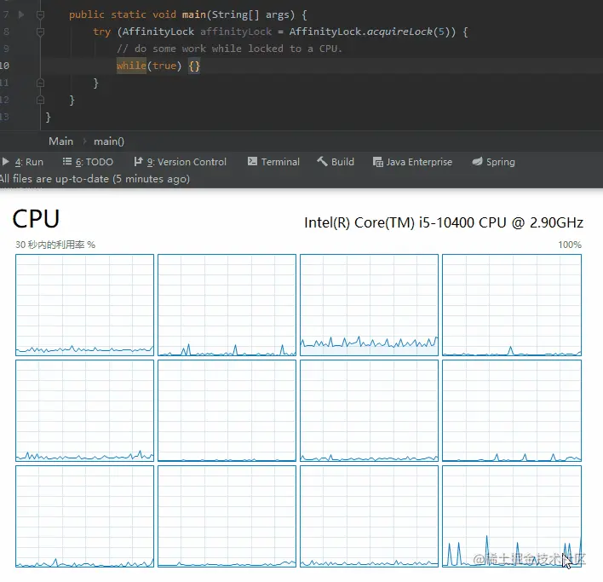The width and height of the screenshot is (603, 582).
Task: Click the second-row first-column CPU core graph
Action: coord(84,411)
